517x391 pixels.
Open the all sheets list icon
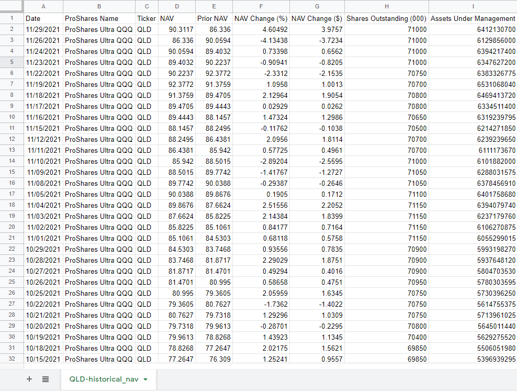point(46,379)
